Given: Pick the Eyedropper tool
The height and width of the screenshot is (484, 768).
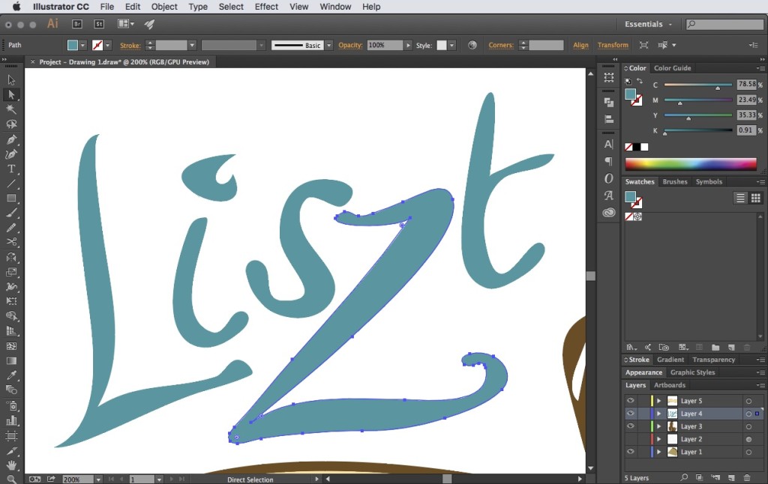Looking at the screenshot, I should pyautogui.click(x=11, y=375).
